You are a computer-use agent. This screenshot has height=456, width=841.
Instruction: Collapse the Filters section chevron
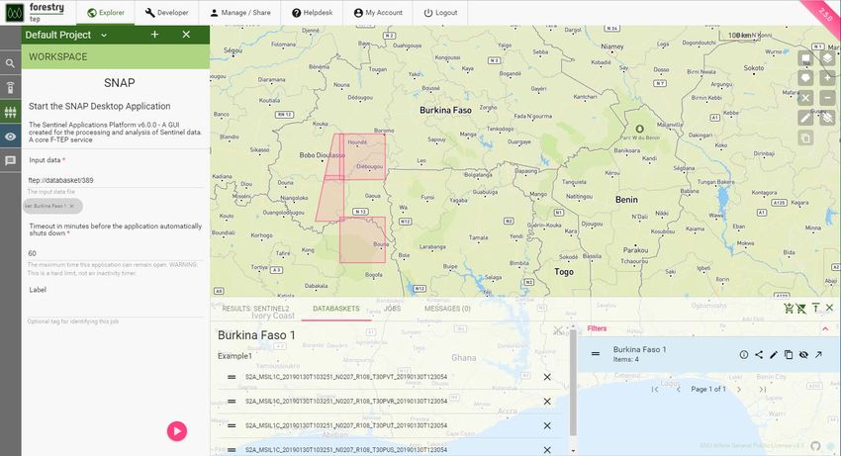(x=825, y=328)
